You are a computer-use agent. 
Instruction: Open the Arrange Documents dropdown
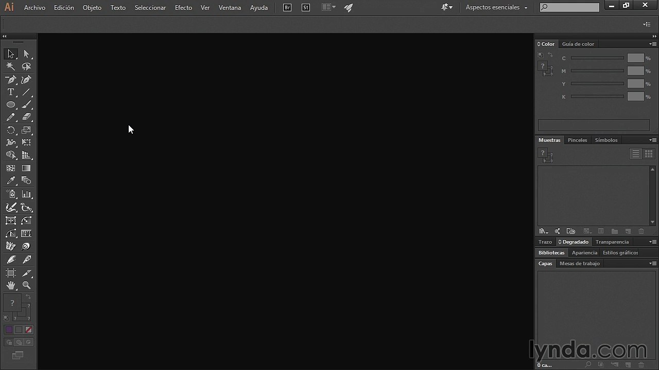pyautogui.click(x=328, y=7)
